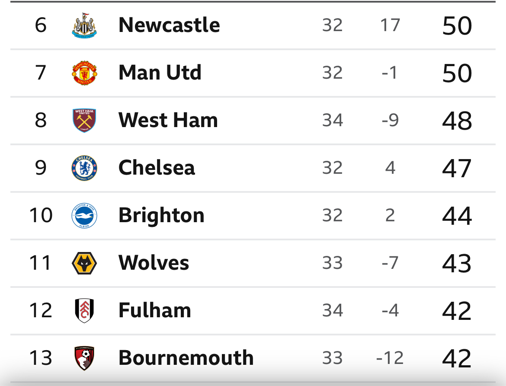Click the Chelsea club crest icon

pos(84,168)
